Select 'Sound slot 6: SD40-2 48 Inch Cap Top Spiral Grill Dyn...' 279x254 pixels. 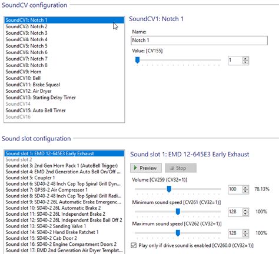pos(64,184)
